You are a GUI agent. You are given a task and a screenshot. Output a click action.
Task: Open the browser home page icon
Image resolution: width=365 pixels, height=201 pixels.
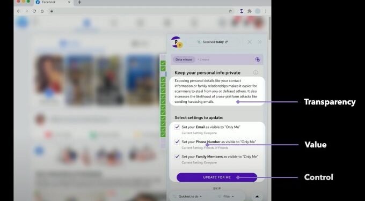point(42,11)
